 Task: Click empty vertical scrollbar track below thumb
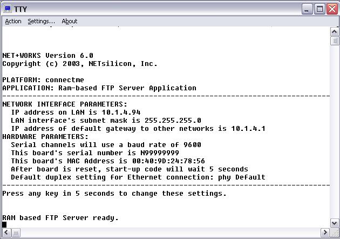(334, 135)
